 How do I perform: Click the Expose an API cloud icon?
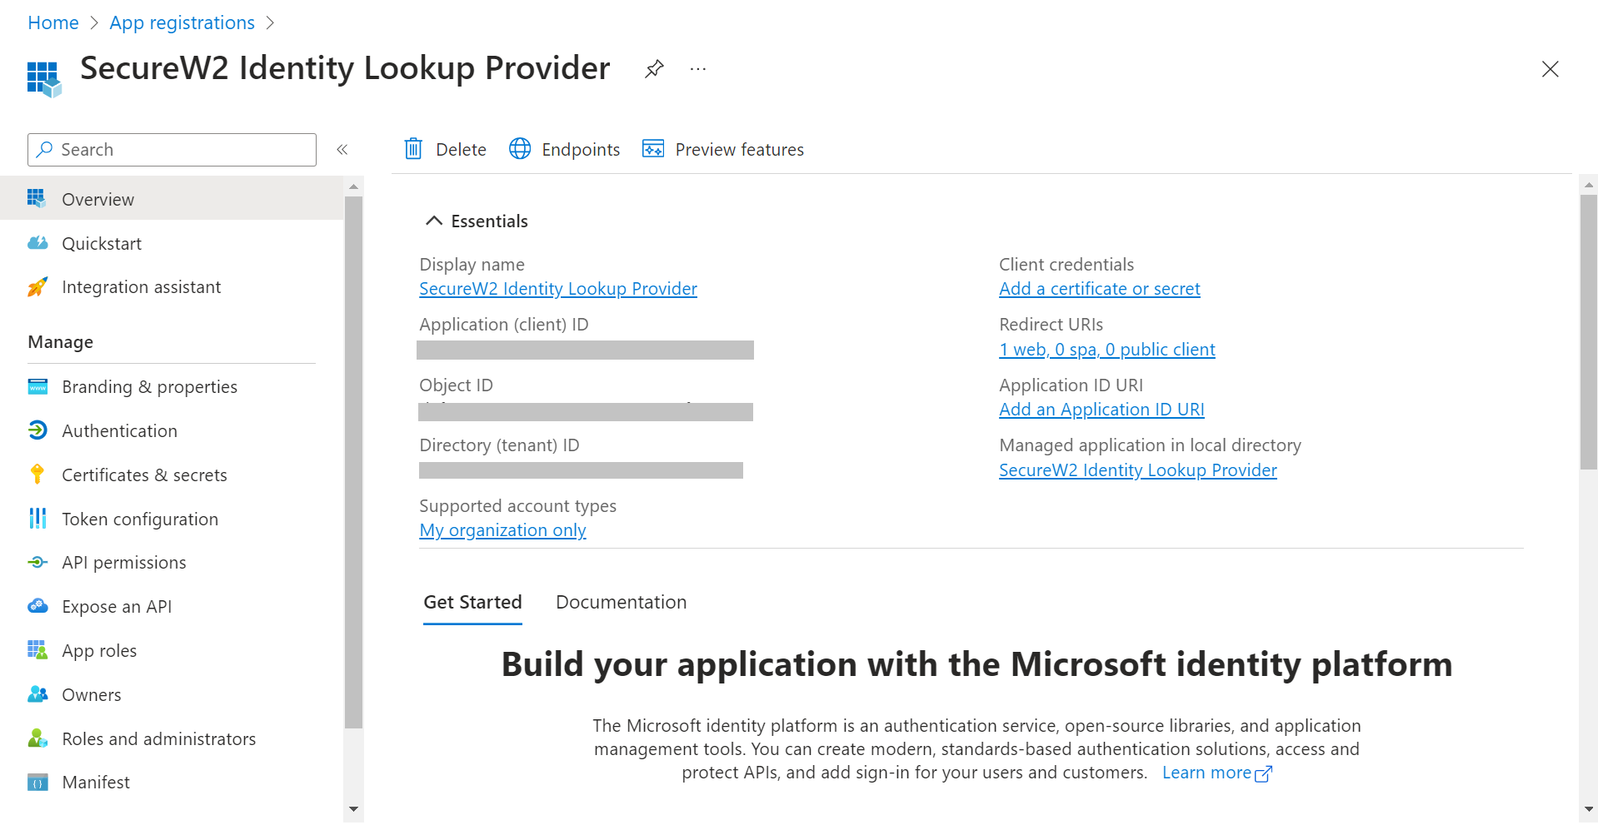[37, 606]
